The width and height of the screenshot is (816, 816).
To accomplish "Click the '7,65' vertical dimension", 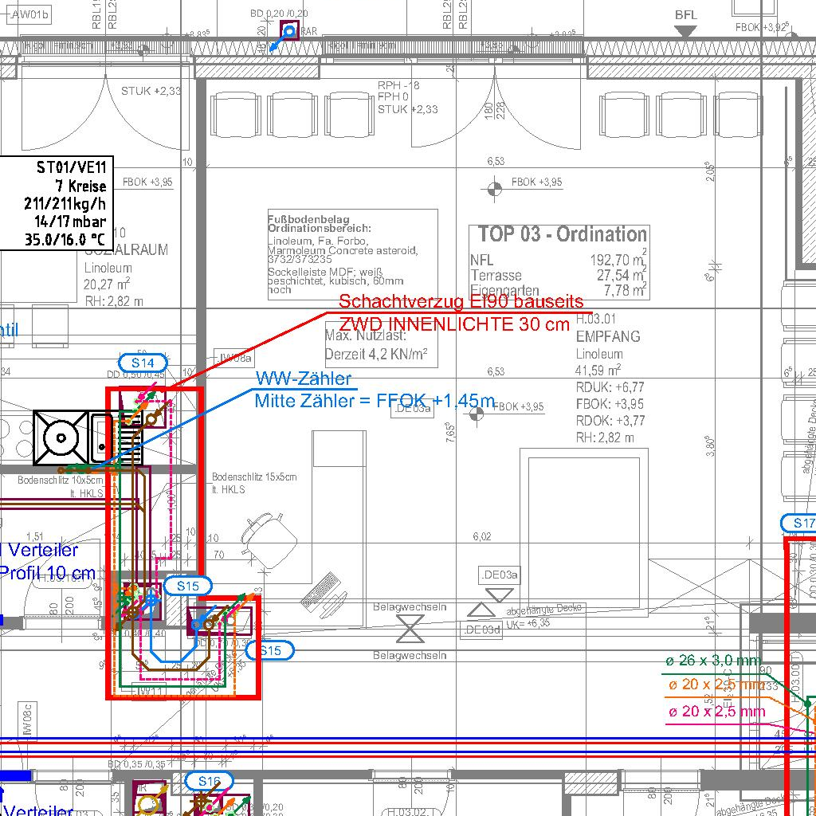I will 450,433.
